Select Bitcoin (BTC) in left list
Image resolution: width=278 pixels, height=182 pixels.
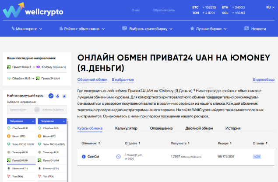(21, 136)
